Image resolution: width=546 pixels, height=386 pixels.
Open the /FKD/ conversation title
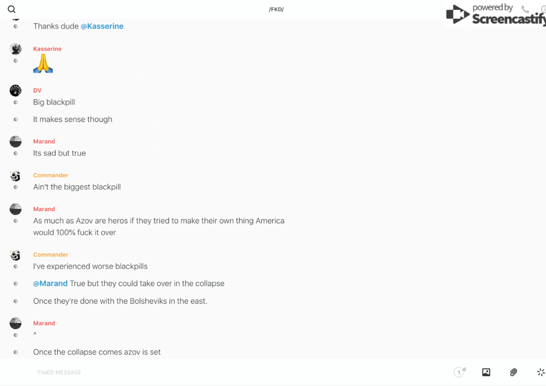[276, 9]
